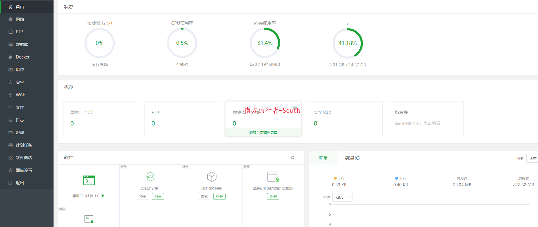Open 面板设置 in the sidebar
The image size is (538, 227).
[27, 170]
